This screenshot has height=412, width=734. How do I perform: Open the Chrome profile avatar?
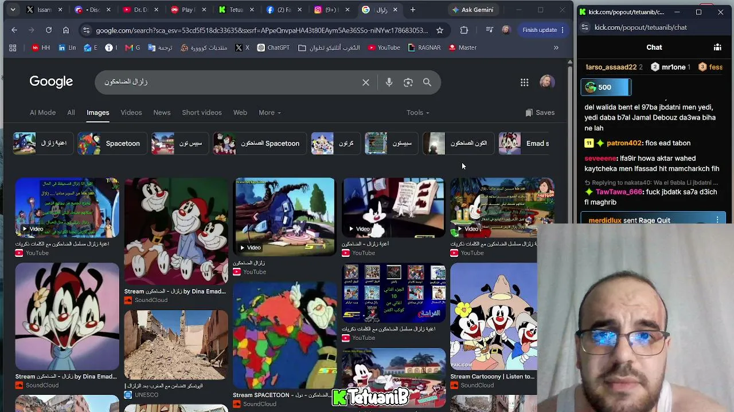click(506, 30)
